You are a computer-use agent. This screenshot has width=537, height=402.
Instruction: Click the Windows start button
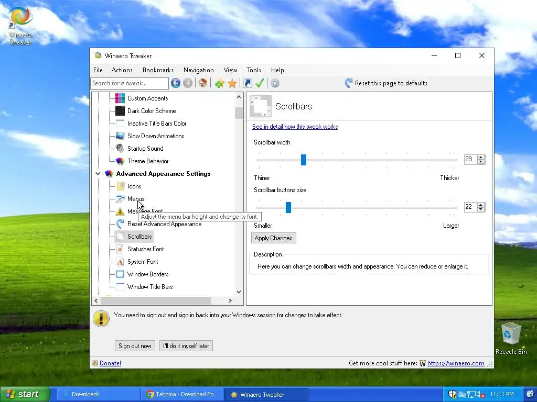(x=24, y=395)
